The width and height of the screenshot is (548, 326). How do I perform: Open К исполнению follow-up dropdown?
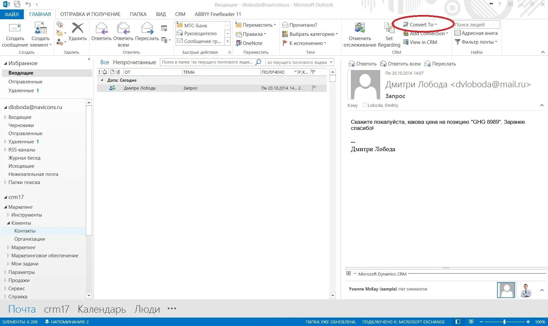tap(304, 43)
